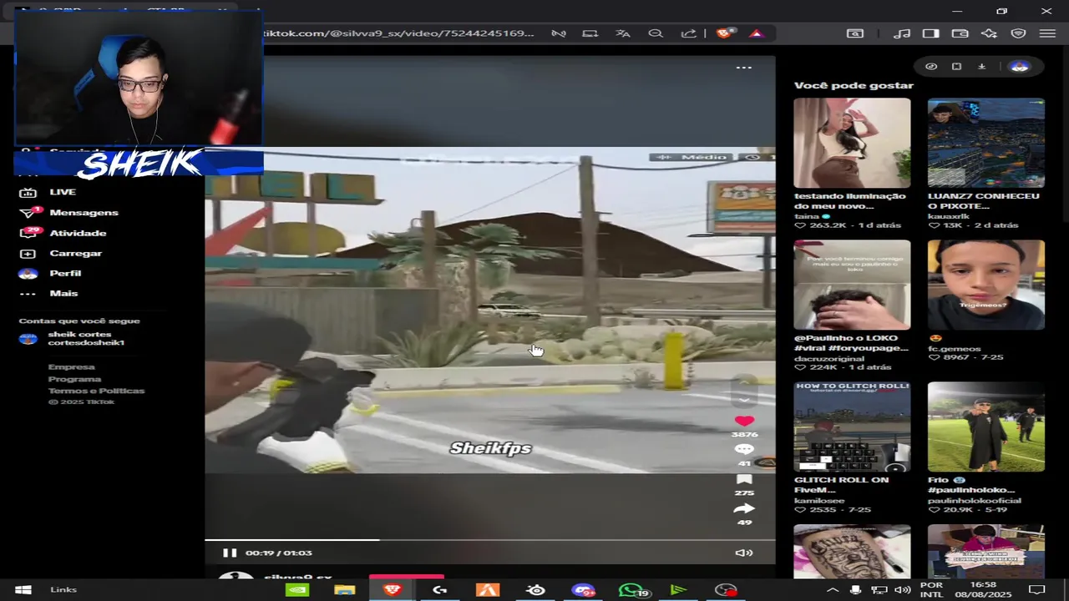Like the video with the heart icon
The image size is (1069, 601).
click(x=744, y=421)
